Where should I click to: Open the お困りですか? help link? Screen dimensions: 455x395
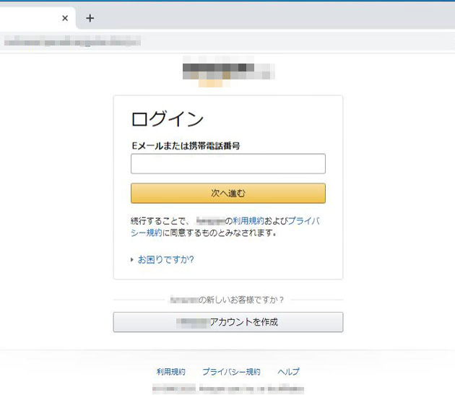tap(165, 260)
